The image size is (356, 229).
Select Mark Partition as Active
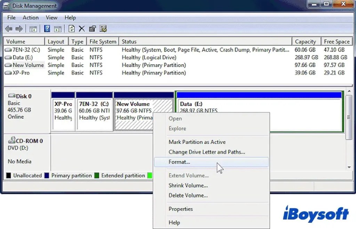(x=197, y=142)
